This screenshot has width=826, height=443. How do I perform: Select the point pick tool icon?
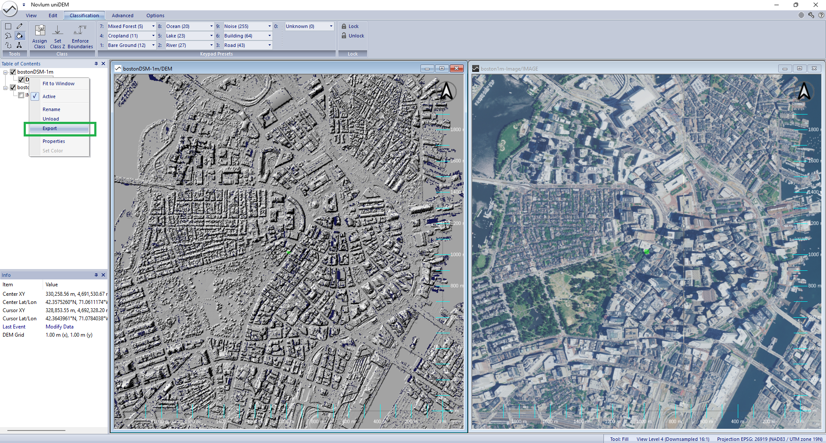[19, 45]
